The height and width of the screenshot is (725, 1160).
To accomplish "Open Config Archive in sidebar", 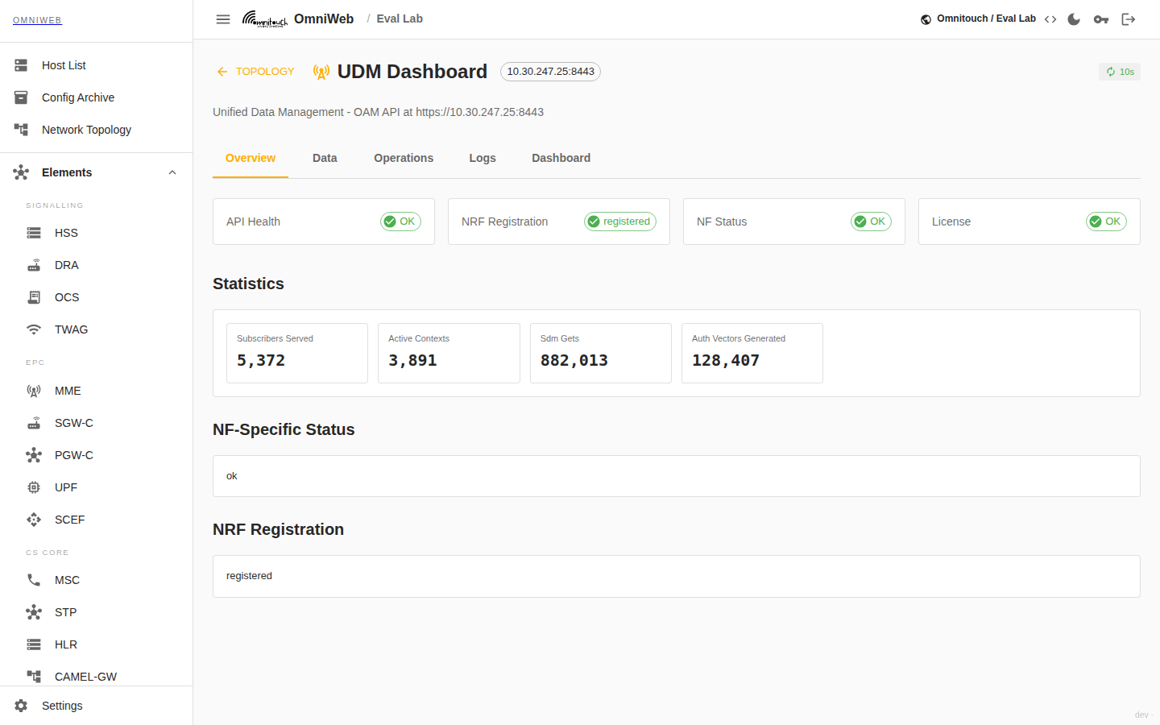I will (97, 97).
